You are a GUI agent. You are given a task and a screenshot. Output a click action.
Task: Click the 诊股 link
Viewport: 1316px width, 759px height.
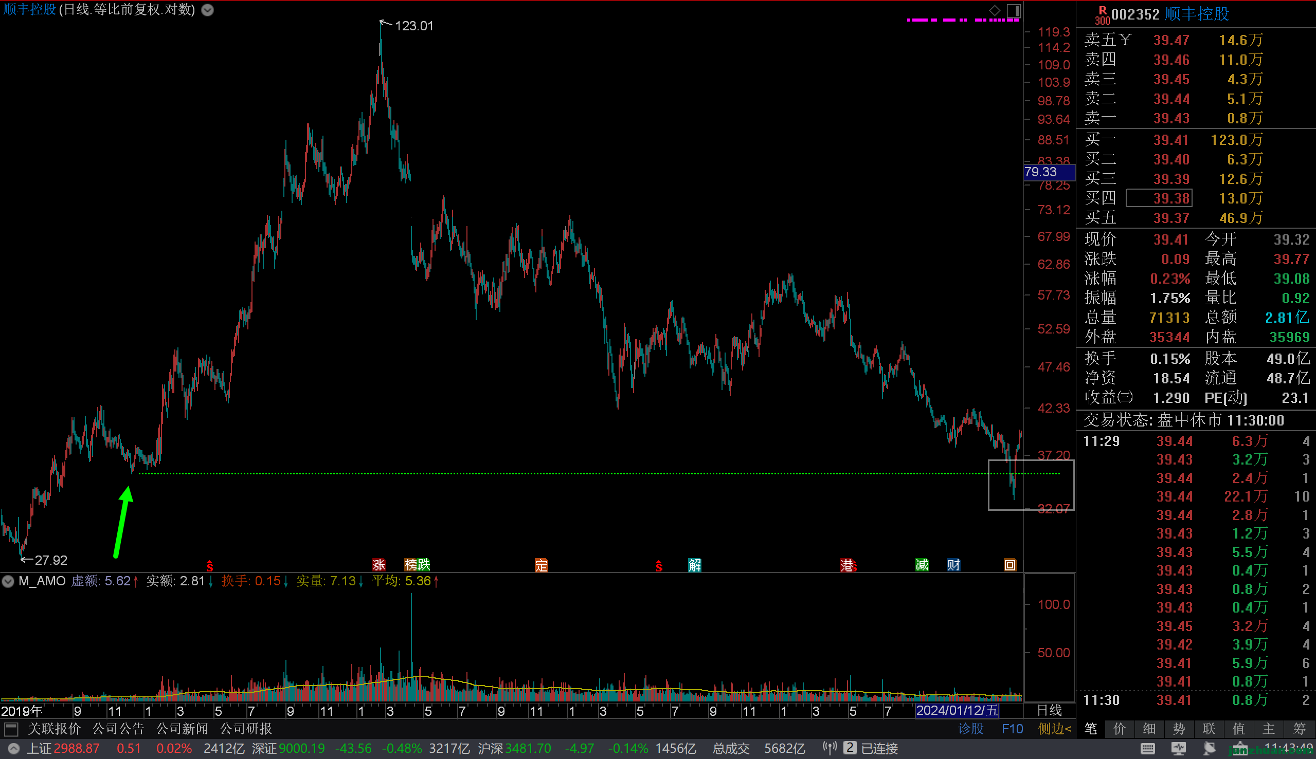point(971,728)
